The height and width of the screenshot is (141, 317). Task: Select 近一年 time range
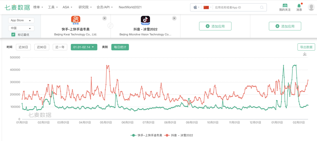[60, 47]
